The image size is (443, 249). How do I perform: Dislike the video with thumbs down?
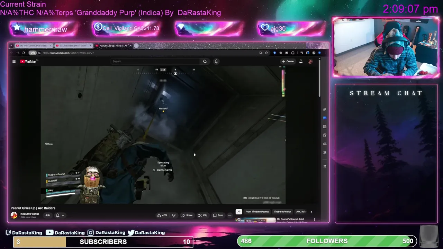coord(174,215)
